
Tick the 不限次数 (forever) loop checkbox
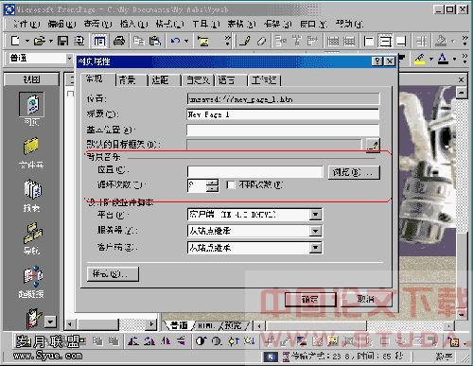[231, 185]
